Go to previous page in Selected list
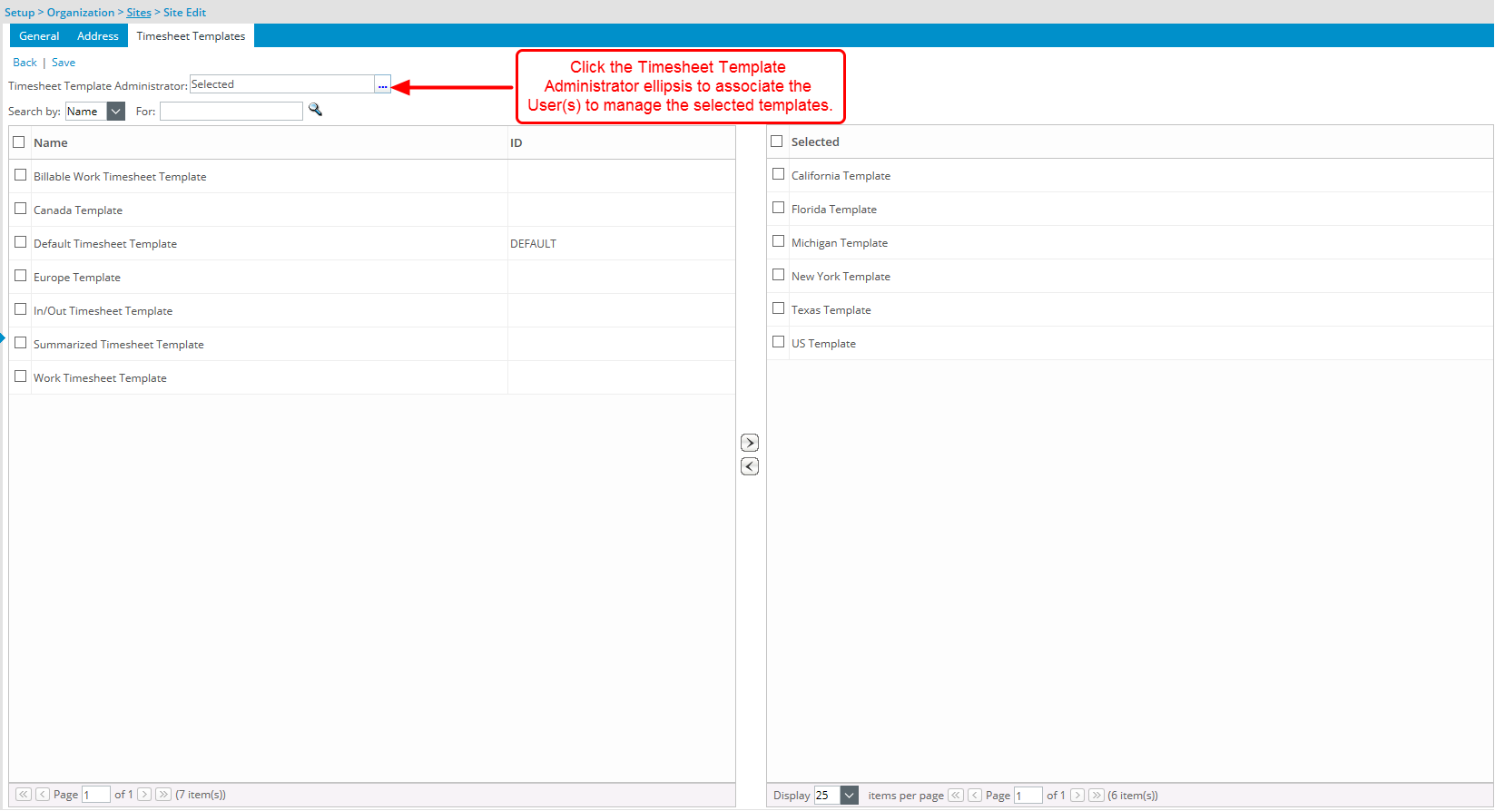 (975, 795)
